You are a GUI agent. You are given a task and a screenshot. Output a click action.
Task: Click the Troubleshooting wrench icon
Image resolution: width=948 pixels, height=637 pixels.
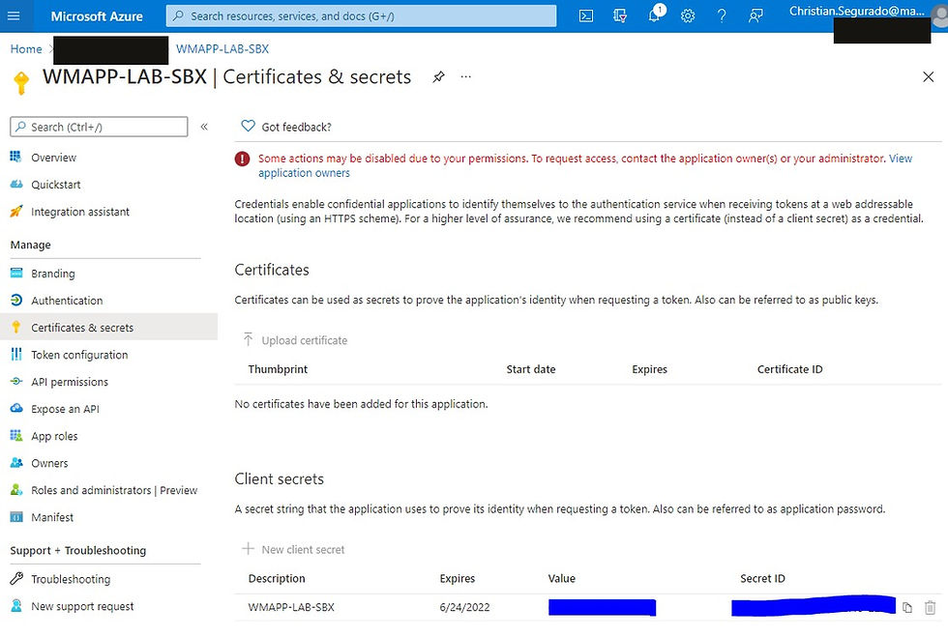pyautogui.click(x=16, y=578)
